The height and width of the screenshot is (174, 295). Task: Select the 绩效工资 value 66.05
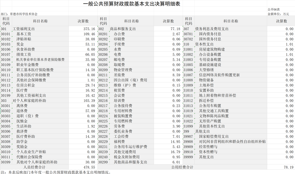click(x=90, y=54)
